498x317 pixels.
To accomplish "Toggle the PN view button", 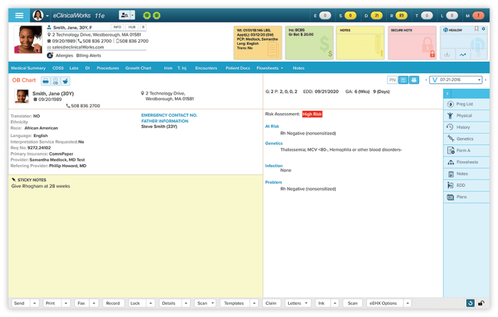I will coord(392,80).
